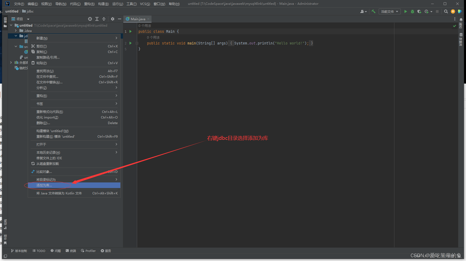Select 粘贴(P) from context menu
The width and height of the screenshot is (466, 261).
[x=74, y=63]
